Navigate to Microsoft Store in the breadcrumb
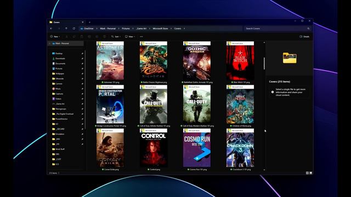This screenshot has height=197, width=351. pyautogui.click(x=160, y=28)
